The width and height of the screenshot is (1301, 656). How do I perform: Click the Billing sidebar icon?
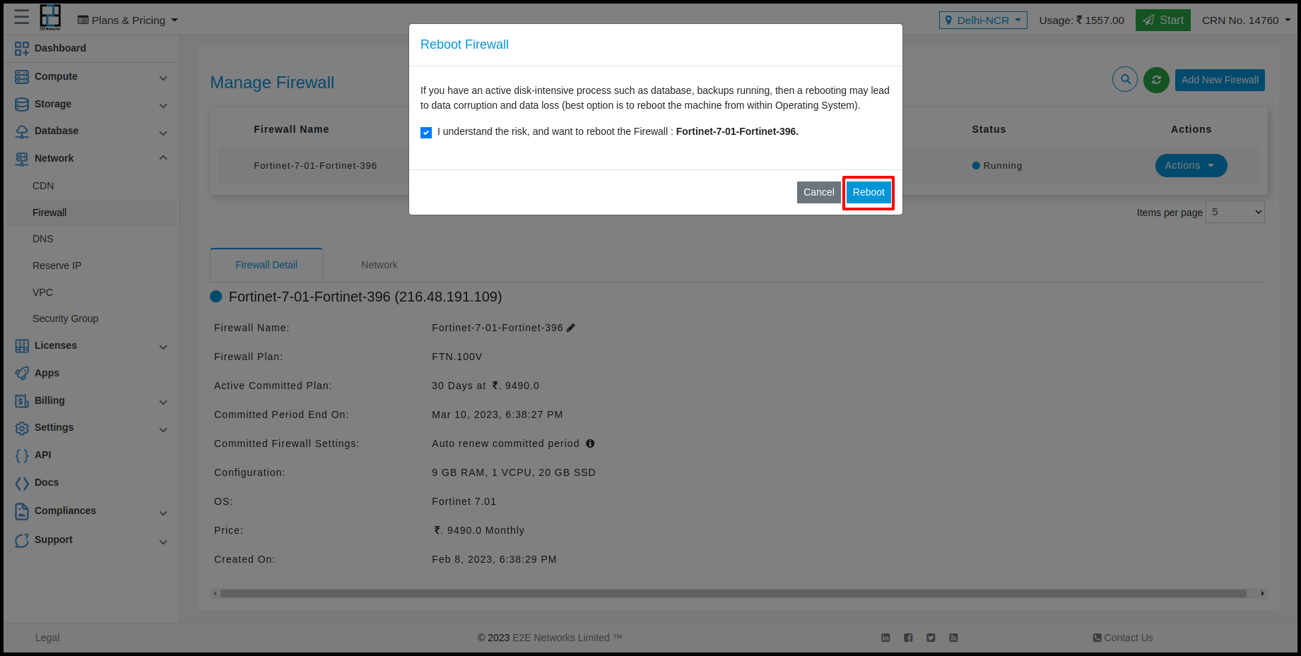[22, 401]
